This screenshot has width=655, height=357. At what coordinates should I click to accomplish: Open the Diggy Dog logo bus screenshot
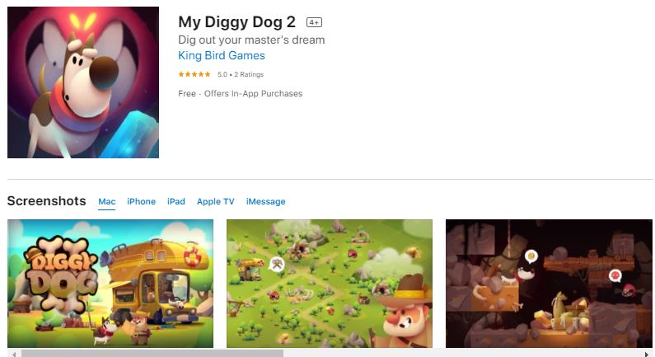point(110,284)
